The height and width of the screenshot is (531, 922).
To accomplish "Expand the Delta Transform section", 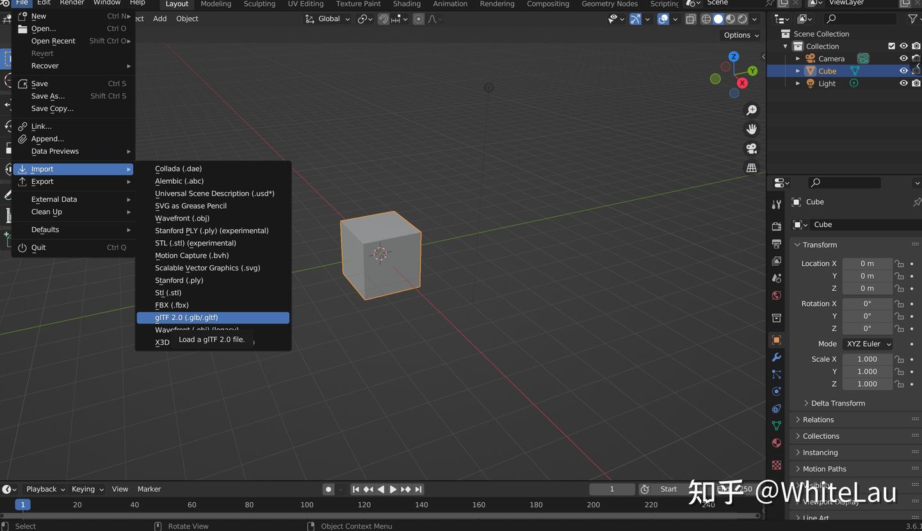I will click(x=839, y=403).
